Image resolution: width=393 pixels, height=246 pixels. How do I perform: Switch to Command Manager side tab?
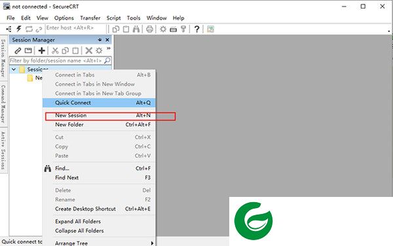pos(3,104)
